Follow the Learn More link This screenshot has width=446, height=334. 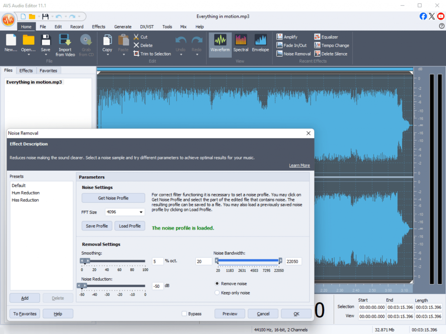pyautogui.click(x=299, y=165)
